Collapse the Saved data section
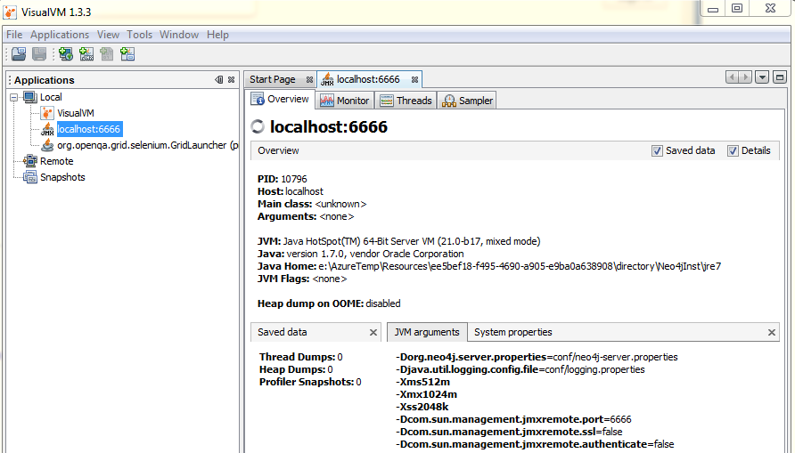This screenshot has width=795, height=453. 374,333
